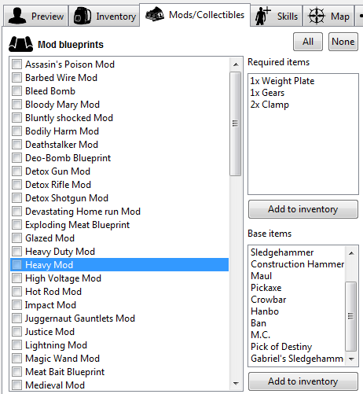The image size is (363, 394).
Task: Click base items scroll up arrow
Action: click(351, 253)
